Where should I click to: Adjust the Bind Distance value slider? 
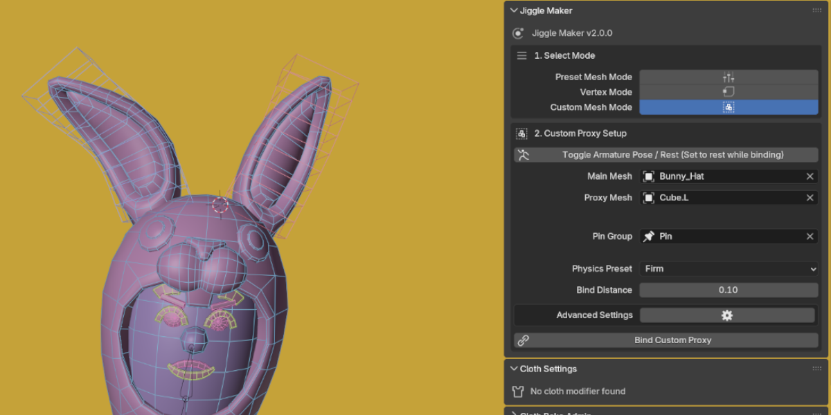tap(727, 289)
